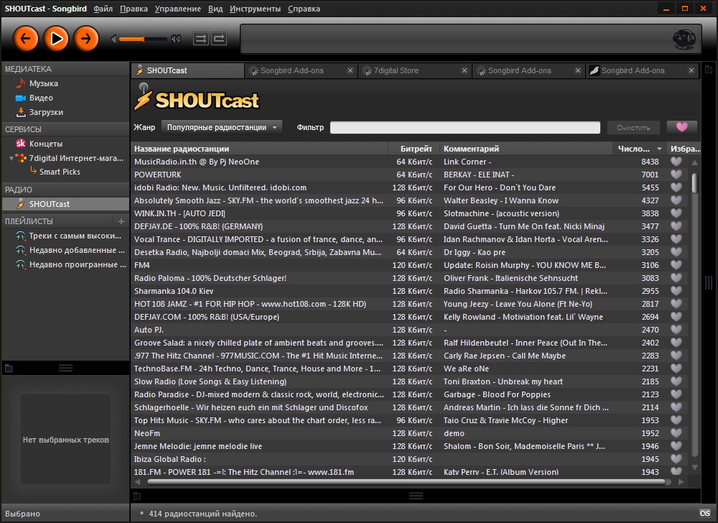Open the Жанр genre dropdown
Viewport: 718px width, 523px height.
[222, 127]
